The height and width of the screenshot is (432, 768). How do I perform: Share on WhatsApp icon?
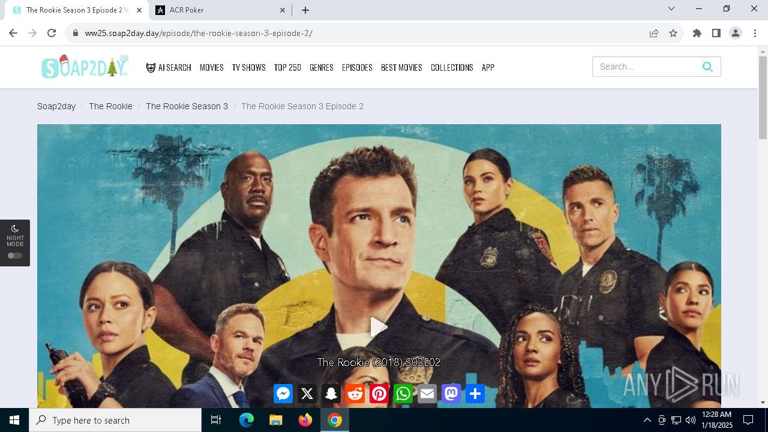(403, 394)
